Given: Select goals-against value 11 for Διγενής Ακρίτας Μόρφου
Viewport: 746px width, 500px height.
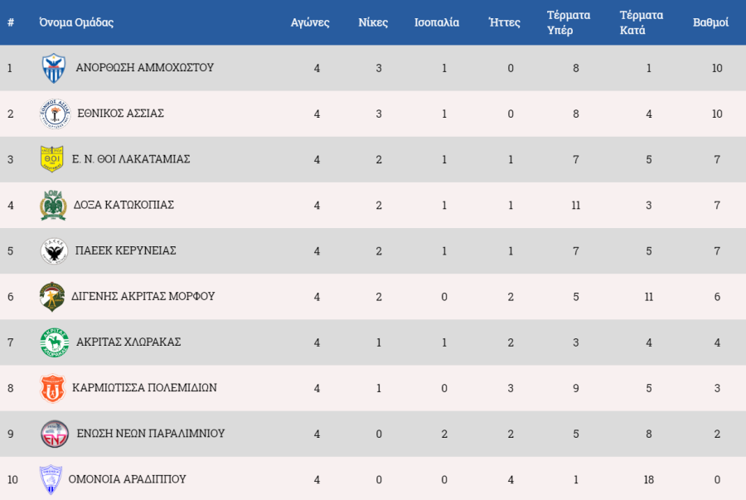Looking at the screenshot, I should (648, 297).
